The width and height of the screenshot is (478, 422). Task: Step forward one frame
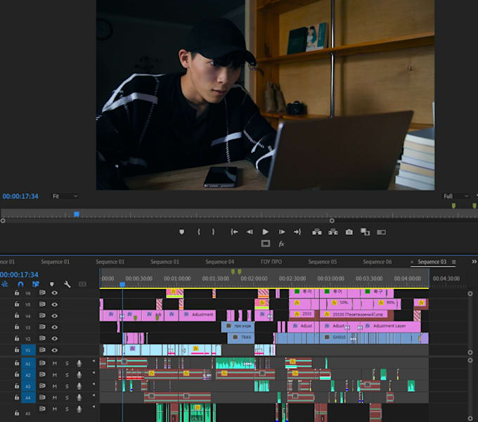click(x=282, y=232)
